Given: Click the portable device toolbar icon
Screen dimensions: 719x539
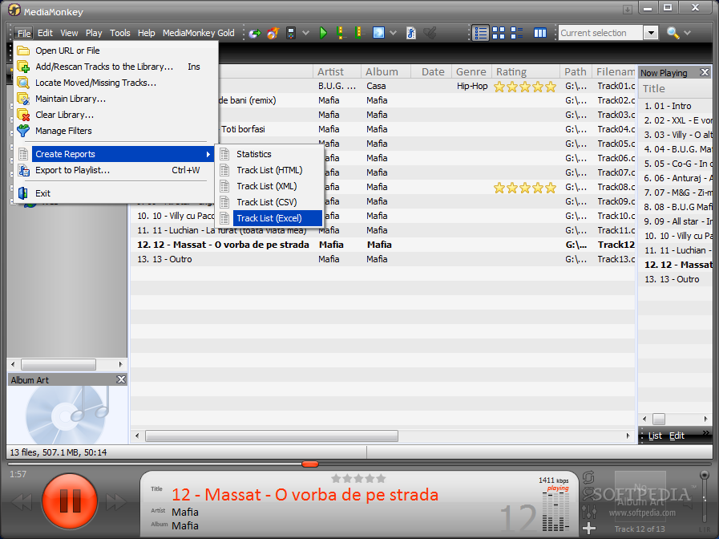Looking at the screenshot, I should coord(291,33).
